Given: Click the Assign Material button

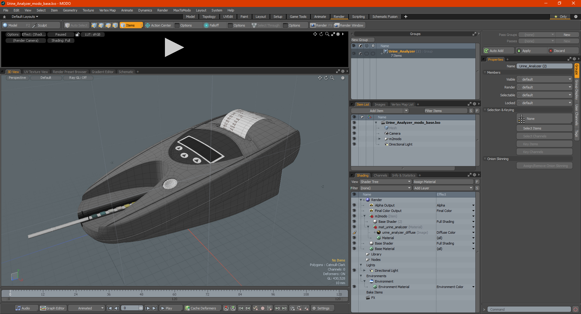Looking at the screenshot, I should [x=443, y=182].
